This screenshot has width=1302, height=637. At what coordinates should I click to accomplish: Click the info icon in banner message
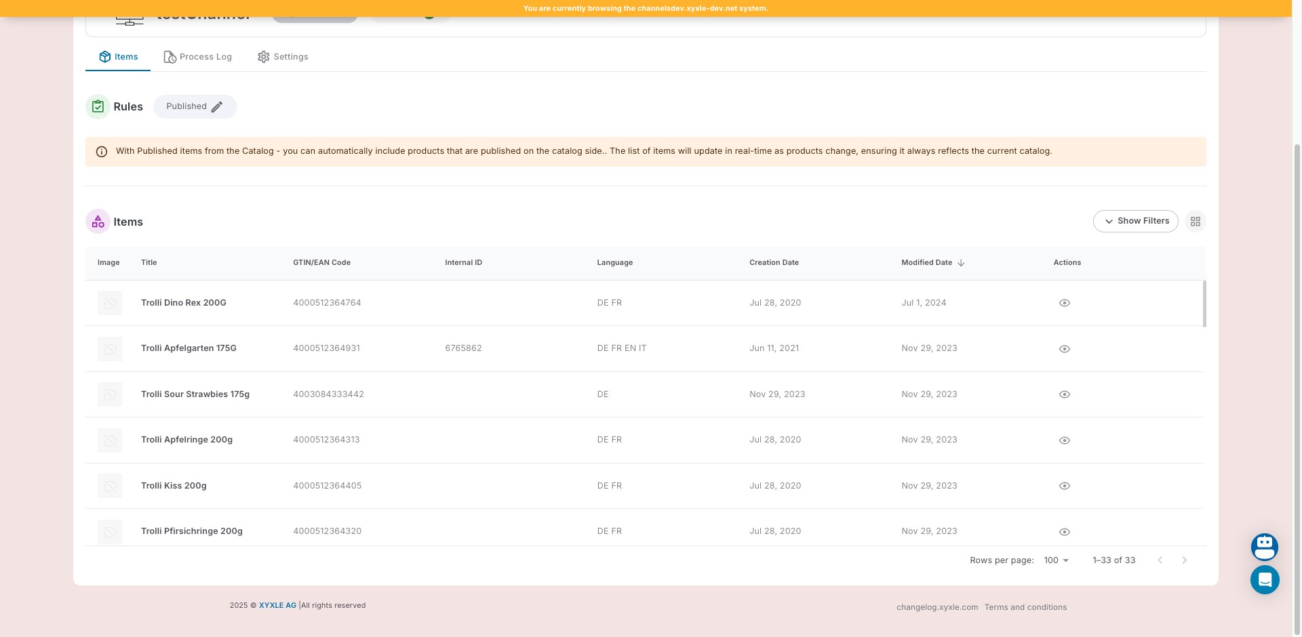102,152
